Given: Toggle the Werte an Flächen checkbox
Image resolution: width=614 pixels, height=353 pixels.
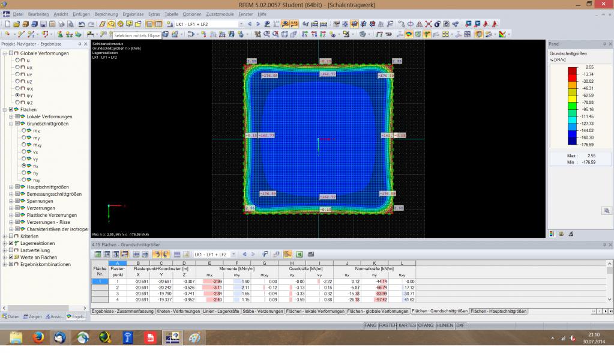Looking at the screenshot, I should pos(11,258).
